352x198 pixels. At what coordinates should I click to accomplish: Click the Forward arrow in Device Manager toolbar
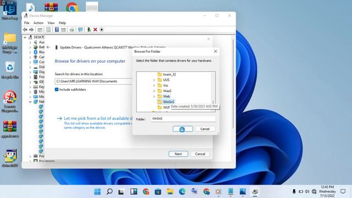pos(31,30)
